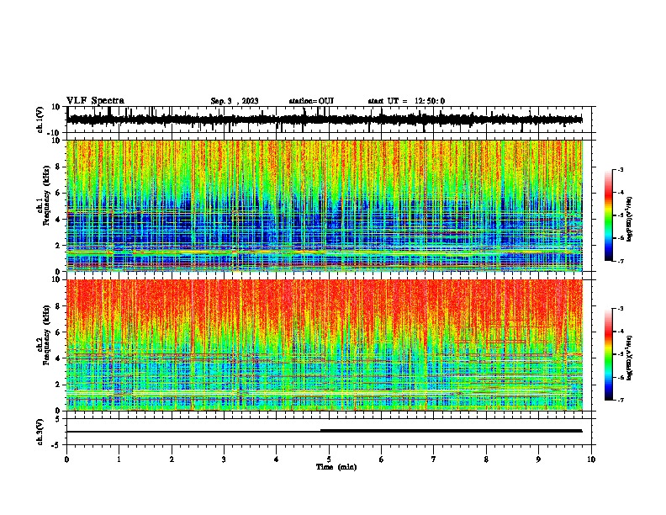
Task: Click the ch.1(V) waveform axis label
Action: tap(40, 119)
